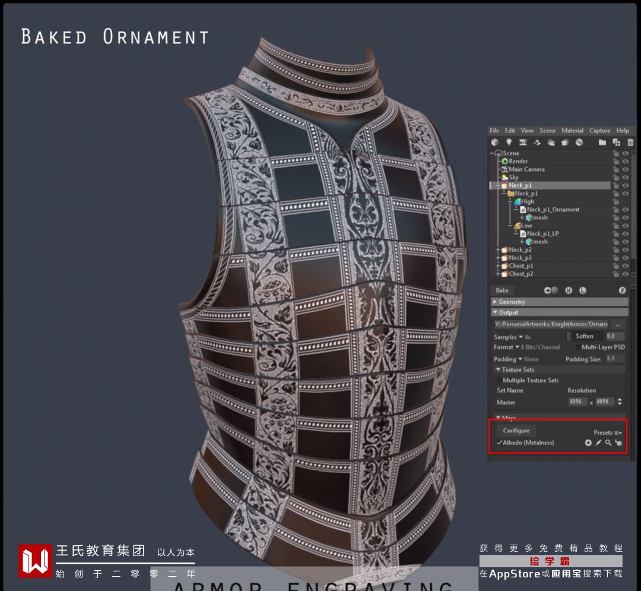Toggle lock on the Main Camera row
The width and height of the screenshot is (641, 591).
tap(615, 169)
